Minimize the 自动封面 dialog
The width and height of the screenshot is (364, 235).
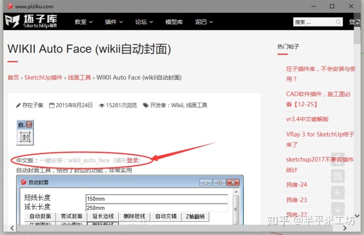coord(205,183)
